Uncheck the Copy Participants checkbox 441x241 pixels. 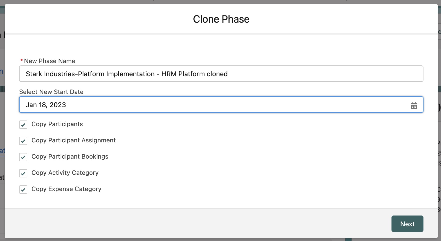[x=23, y=125]
